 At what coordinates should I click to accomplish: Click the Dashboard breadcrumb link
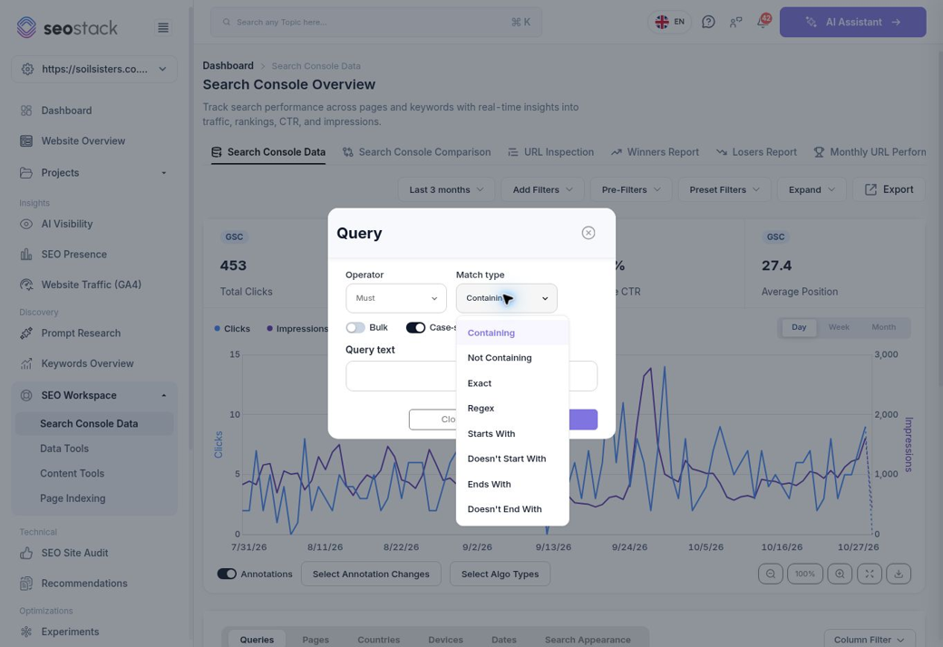[228, 65]
